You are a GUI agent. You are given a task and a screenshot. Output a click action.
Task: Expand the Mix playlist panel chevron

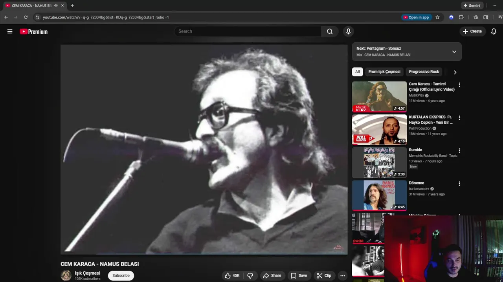pos(454,52)
